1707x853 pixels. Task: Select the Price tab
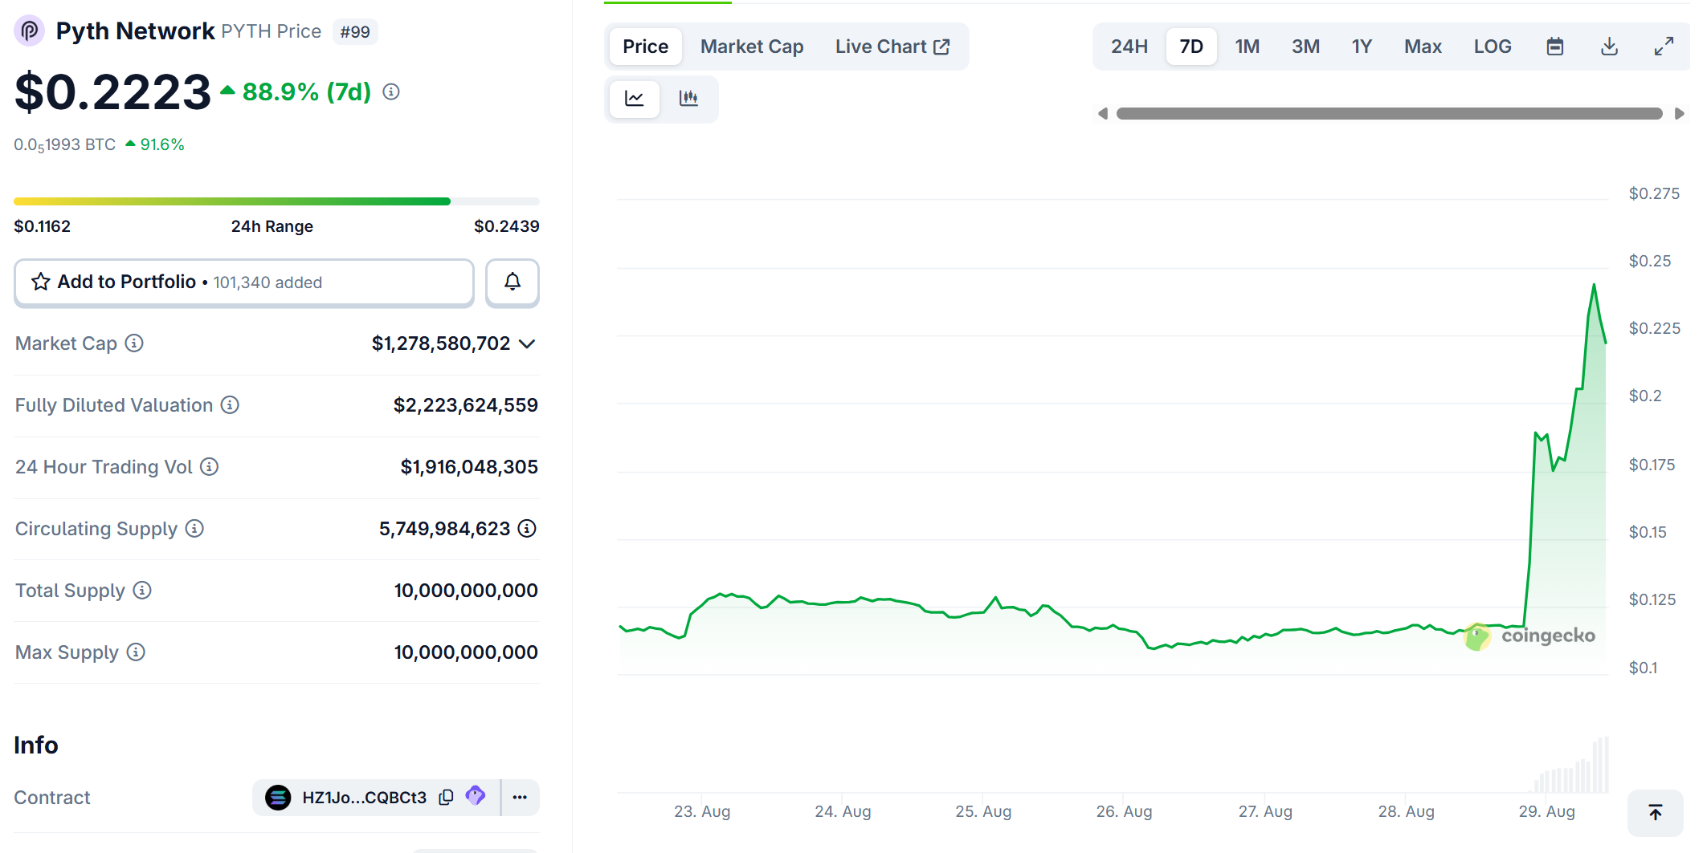click(x=645, y=47)
